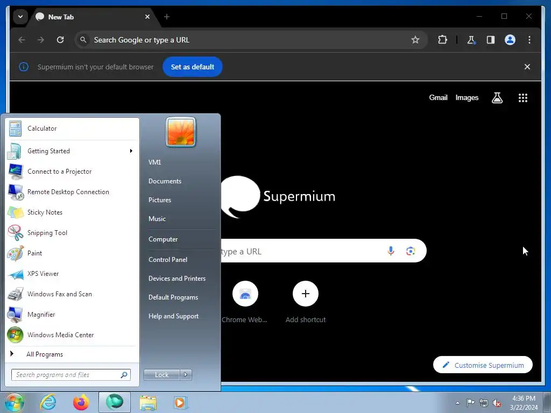Open Music in Start menu
The height and width of the screenshot is (413, 551).
(180, 219)
